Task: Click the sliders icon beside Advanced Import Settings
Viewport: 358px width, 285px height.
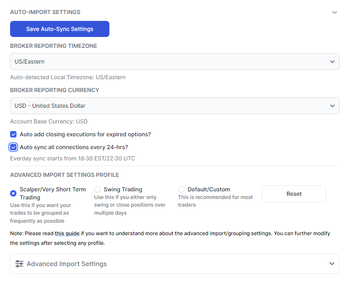Action: (19, 264)
